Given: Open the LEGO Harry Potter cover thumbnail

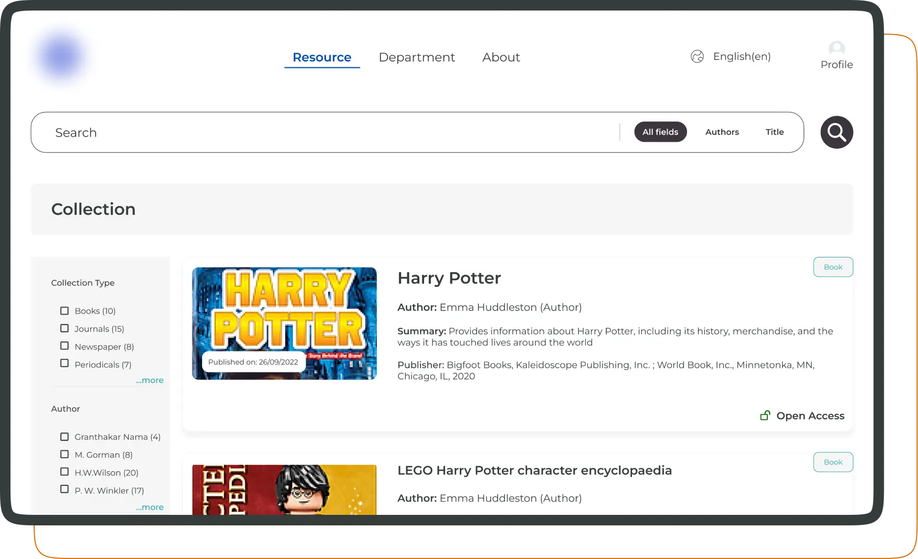Looking at the screenshot, I should click(x=284, y=490).
